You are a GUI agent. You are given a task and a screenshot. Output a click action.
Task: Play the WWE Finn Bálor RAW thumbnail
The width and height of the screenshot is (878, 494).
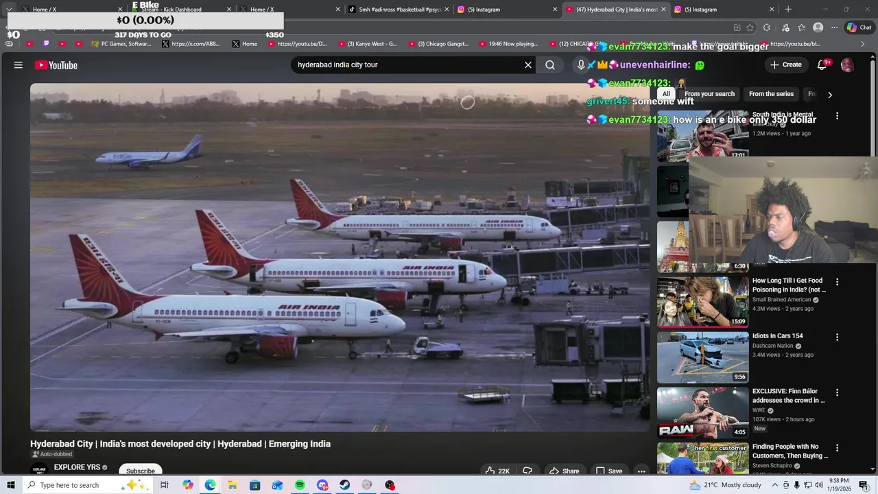point(702,412)
